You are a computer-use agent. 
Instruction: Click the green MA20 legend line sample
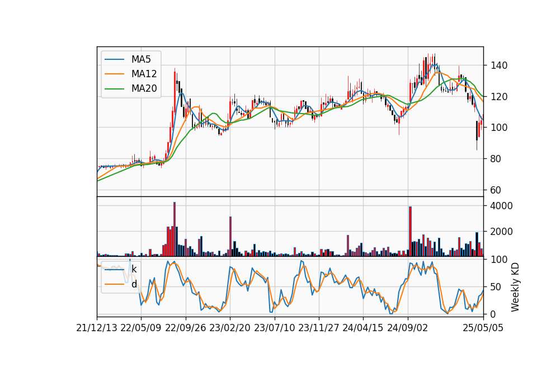114,89
